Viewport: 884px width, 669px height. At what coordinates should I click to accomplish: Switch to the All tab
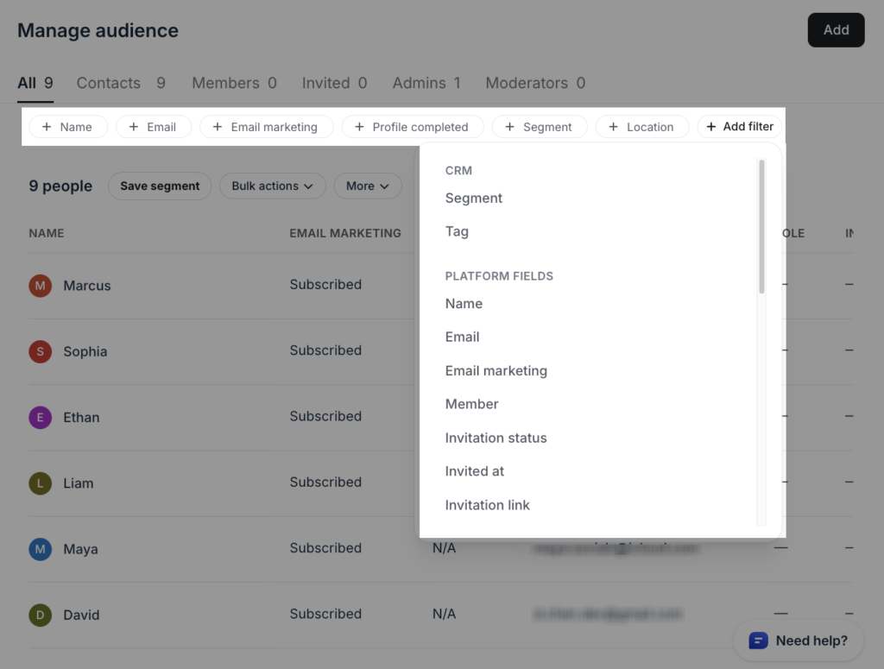[x=35, y=83]
